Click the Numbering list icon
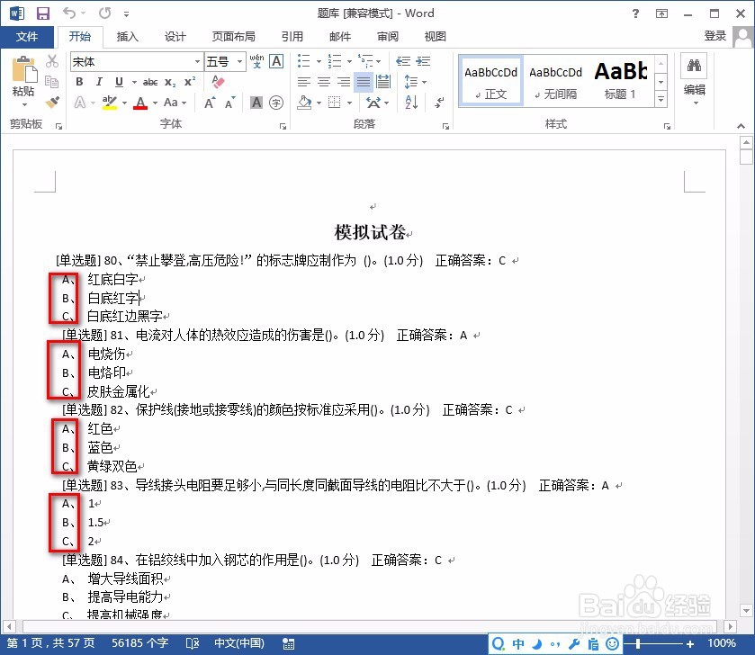The width and height of the screenshot is (755, 655). 334,61
